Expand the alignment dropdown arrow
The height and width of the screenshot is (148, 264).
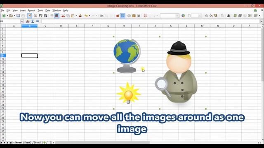259,16
